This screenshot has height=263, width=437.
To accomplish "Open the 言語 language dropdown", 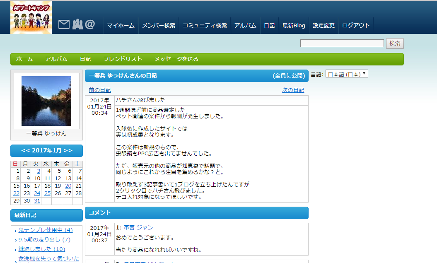I will coord(347,74).
